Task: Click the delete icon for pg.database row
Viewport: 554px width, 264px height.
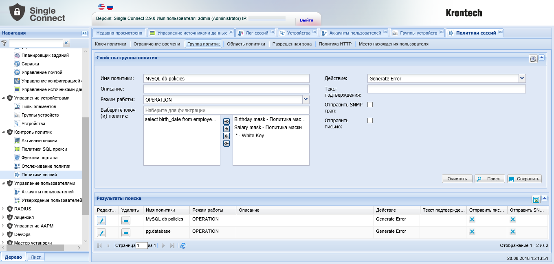Action: pyautogui.click(x=126, y=233)
